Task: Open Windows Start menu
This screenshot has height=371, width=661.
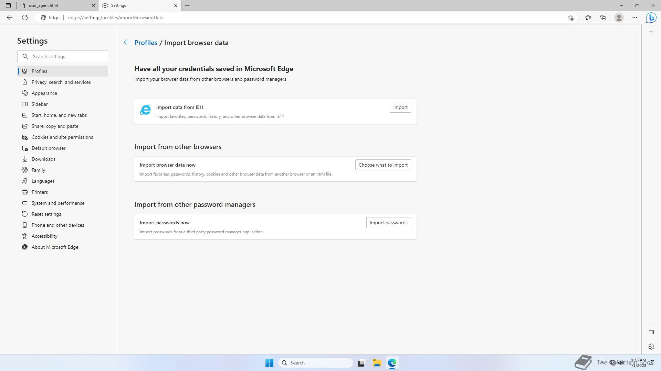Action: click(269, 363)
